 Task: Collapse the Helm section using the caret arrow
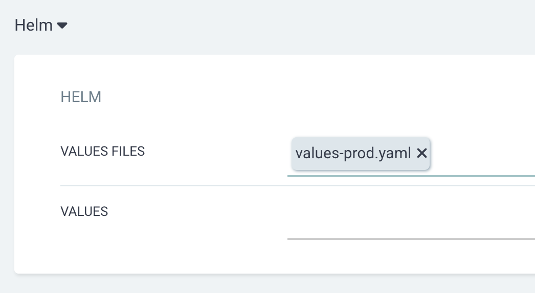(62, 26)
